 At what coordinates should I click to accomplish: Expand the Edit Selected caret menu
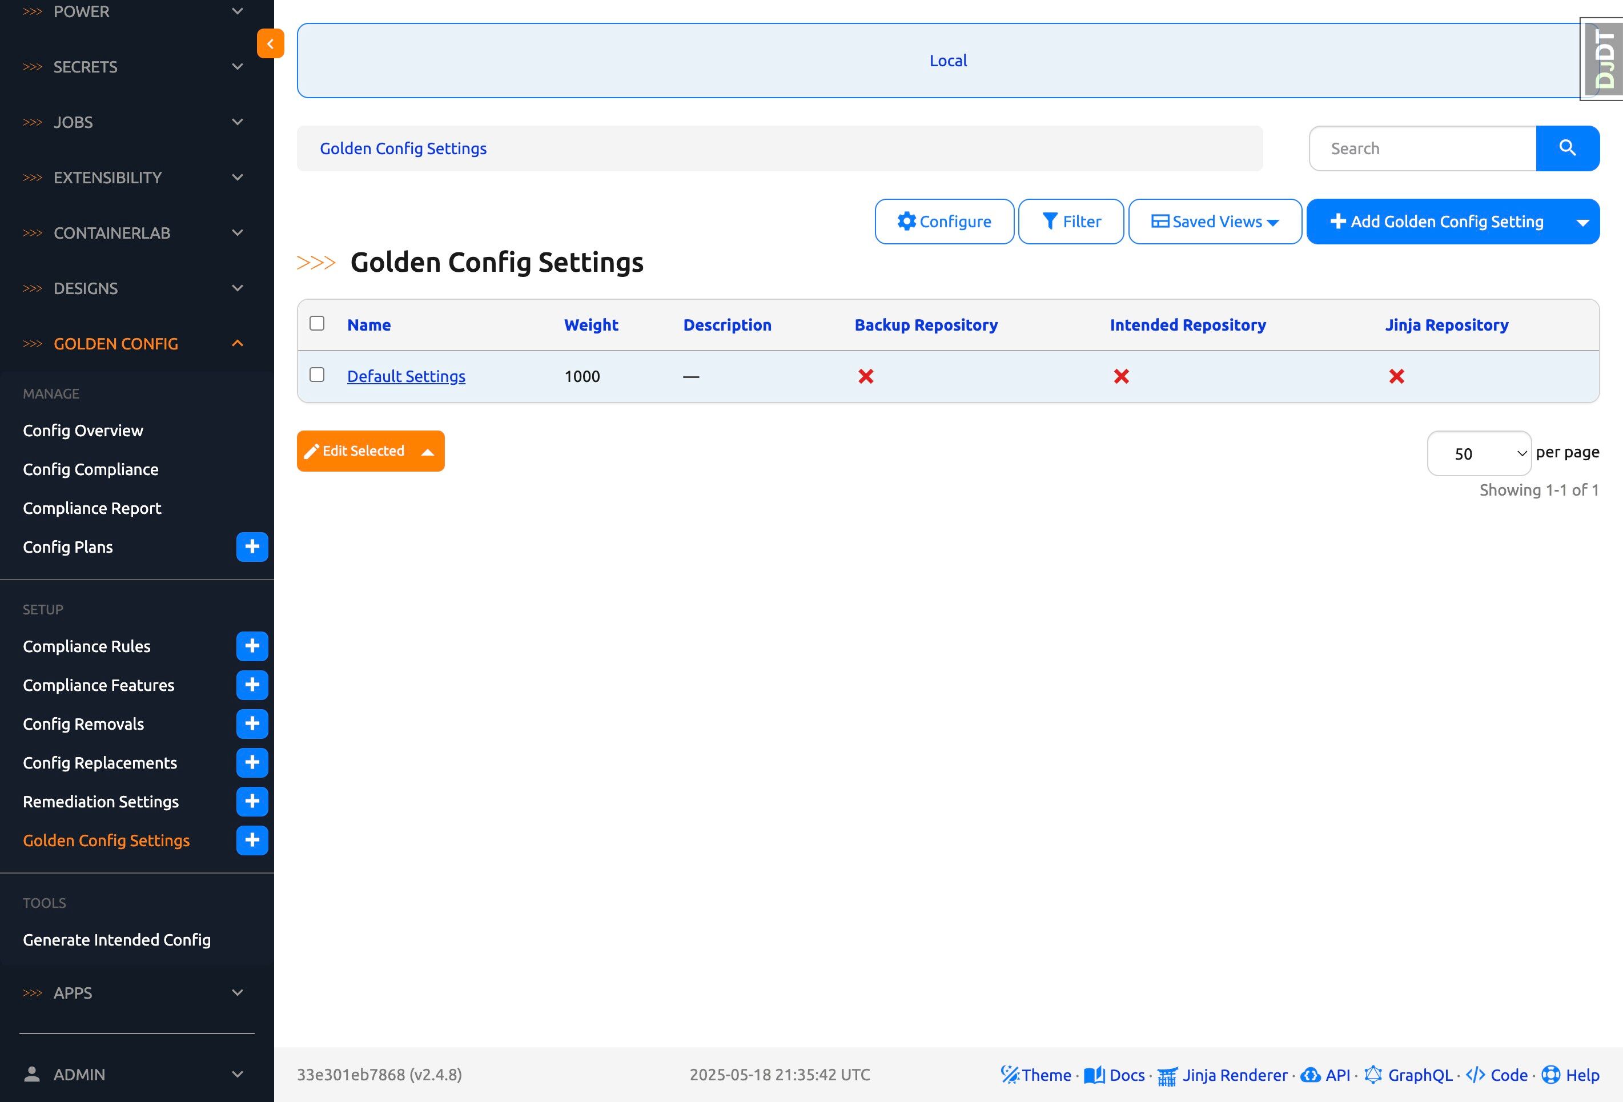tap(428, 452)
